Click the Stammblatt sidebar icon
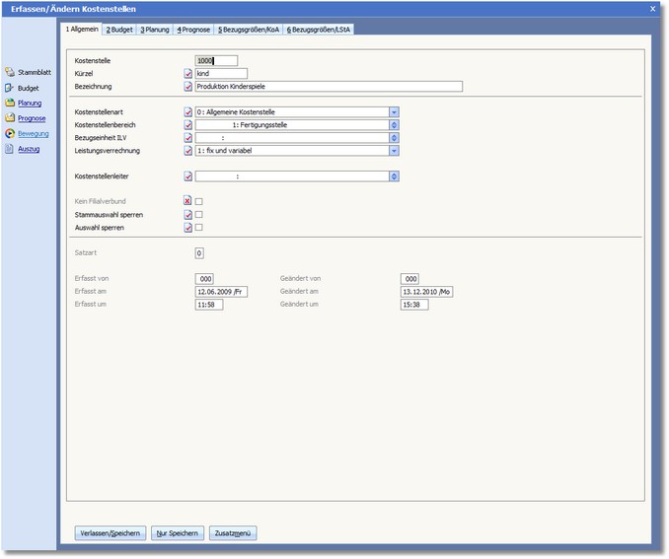Image resolution: width=669 pixels, height=559 pixels. pos(9,72)
